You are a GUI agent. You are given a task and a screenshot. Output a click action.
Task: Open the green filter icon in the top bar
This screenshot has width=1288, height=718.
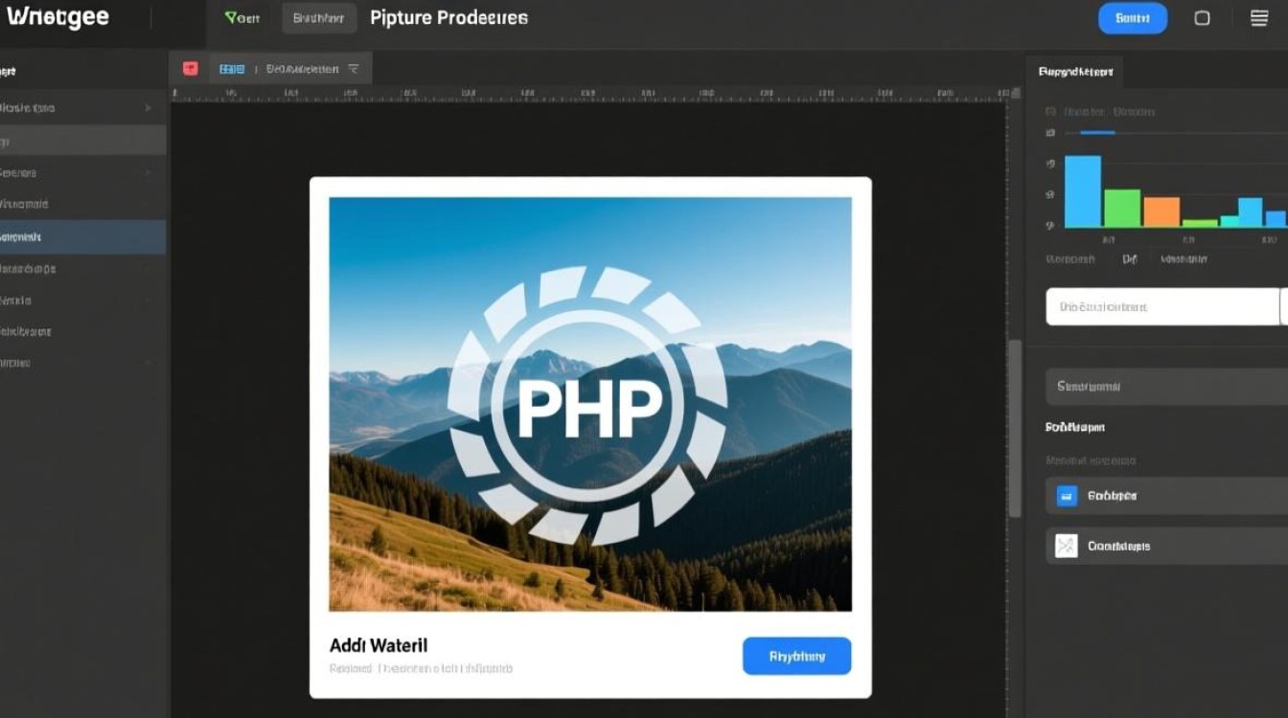[228, 16]
